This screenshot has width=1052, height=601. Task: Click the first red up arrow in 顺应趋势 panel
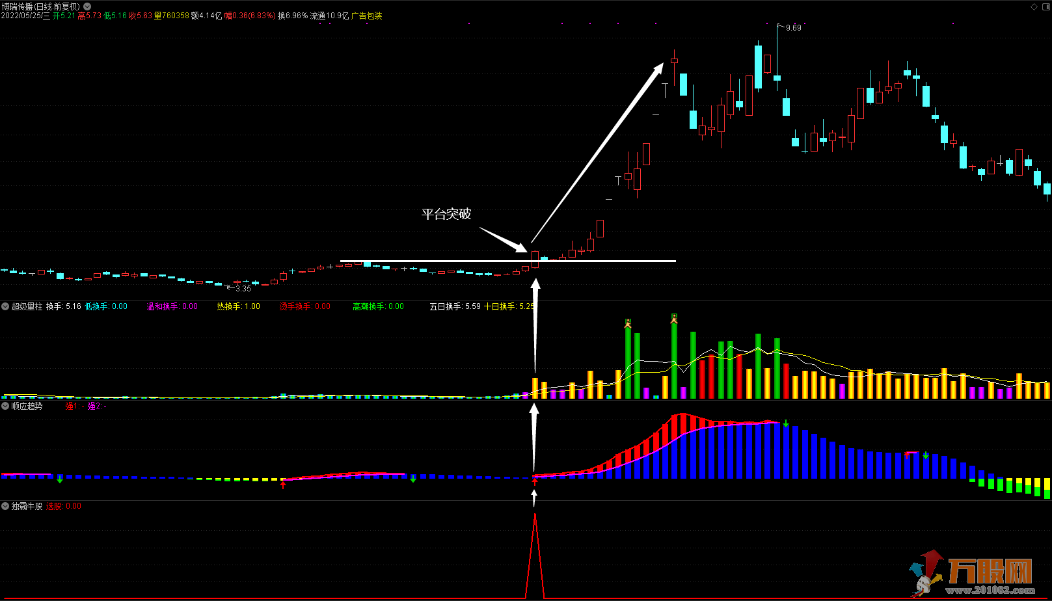(282, 483)
